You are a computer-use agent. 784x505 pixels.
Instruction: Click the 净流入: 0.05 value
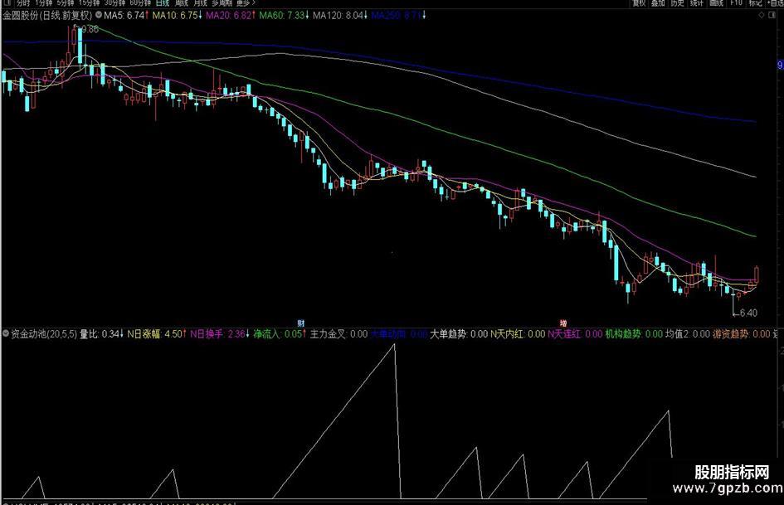pyautogui.click(x=280, y=333)
